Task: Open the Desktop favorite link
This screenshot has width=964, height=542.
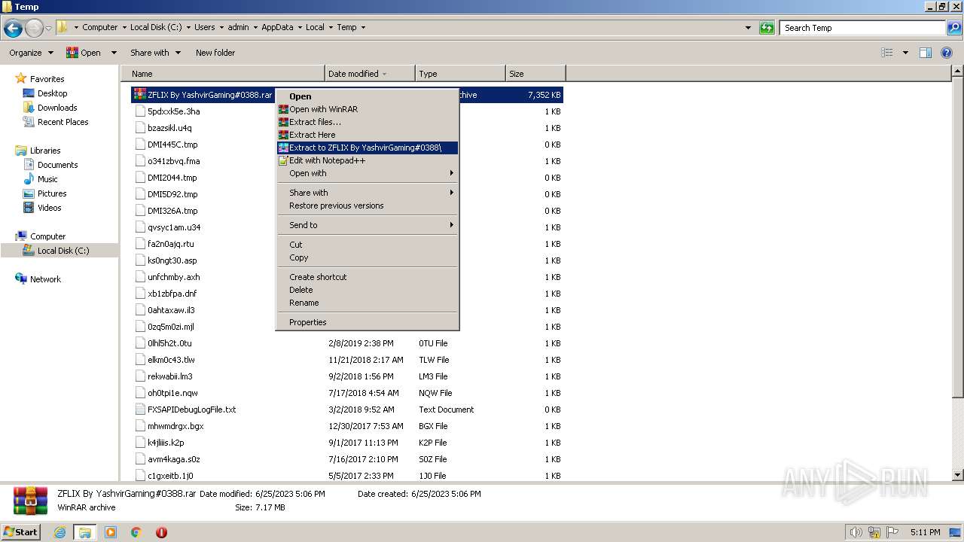Action: click(52, 93)
